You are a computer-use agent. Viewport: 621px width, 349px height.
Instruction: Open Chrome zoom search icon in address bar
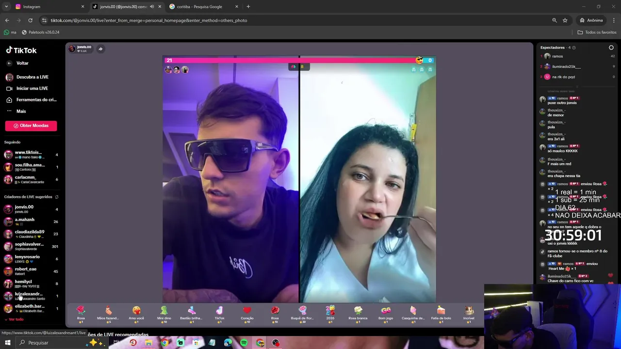click(x=555, y=20)
